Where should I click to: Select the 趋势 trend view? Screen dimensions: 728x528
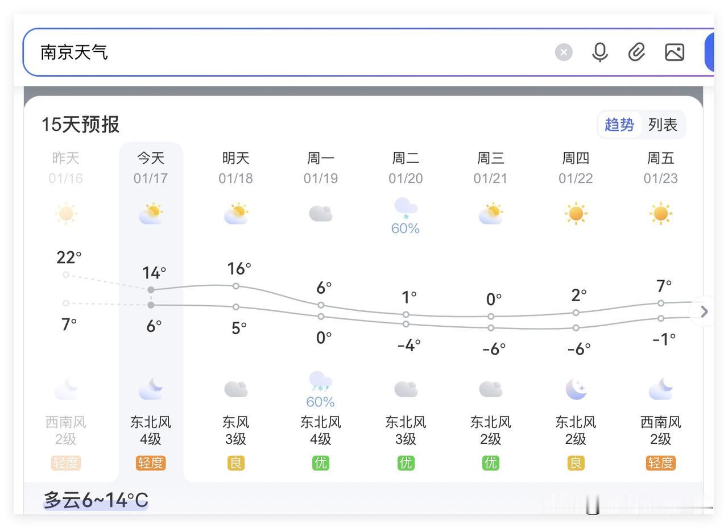coord(619,124)
